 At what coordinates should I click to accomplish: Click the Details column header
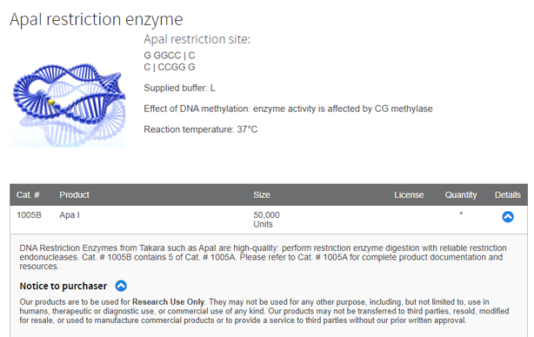pyautogui.click(x=507, y=195)
